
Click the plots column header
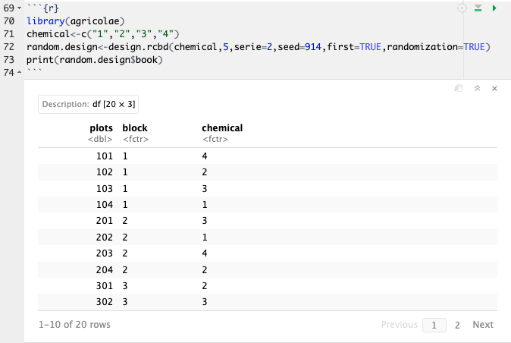pyautogui.click(x=101, y=128)
